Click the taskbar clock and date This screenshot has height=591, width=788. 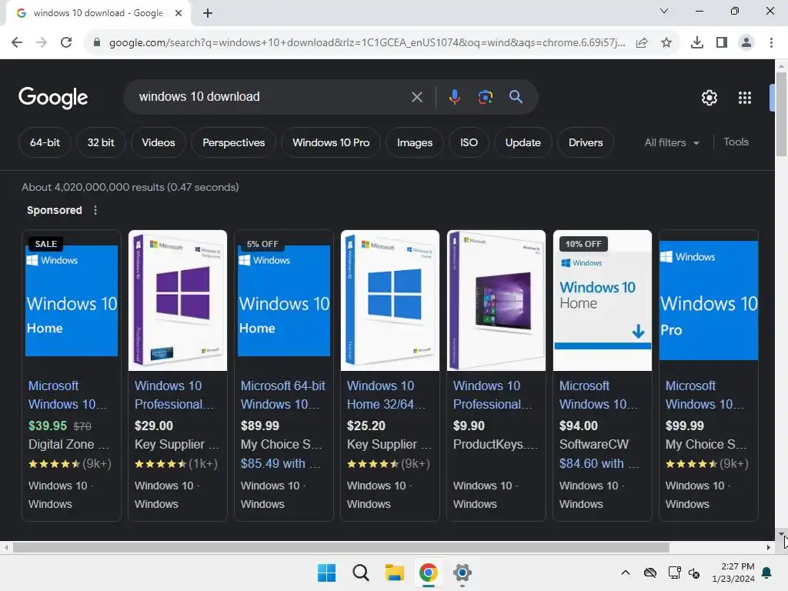[x=733, y=573]
